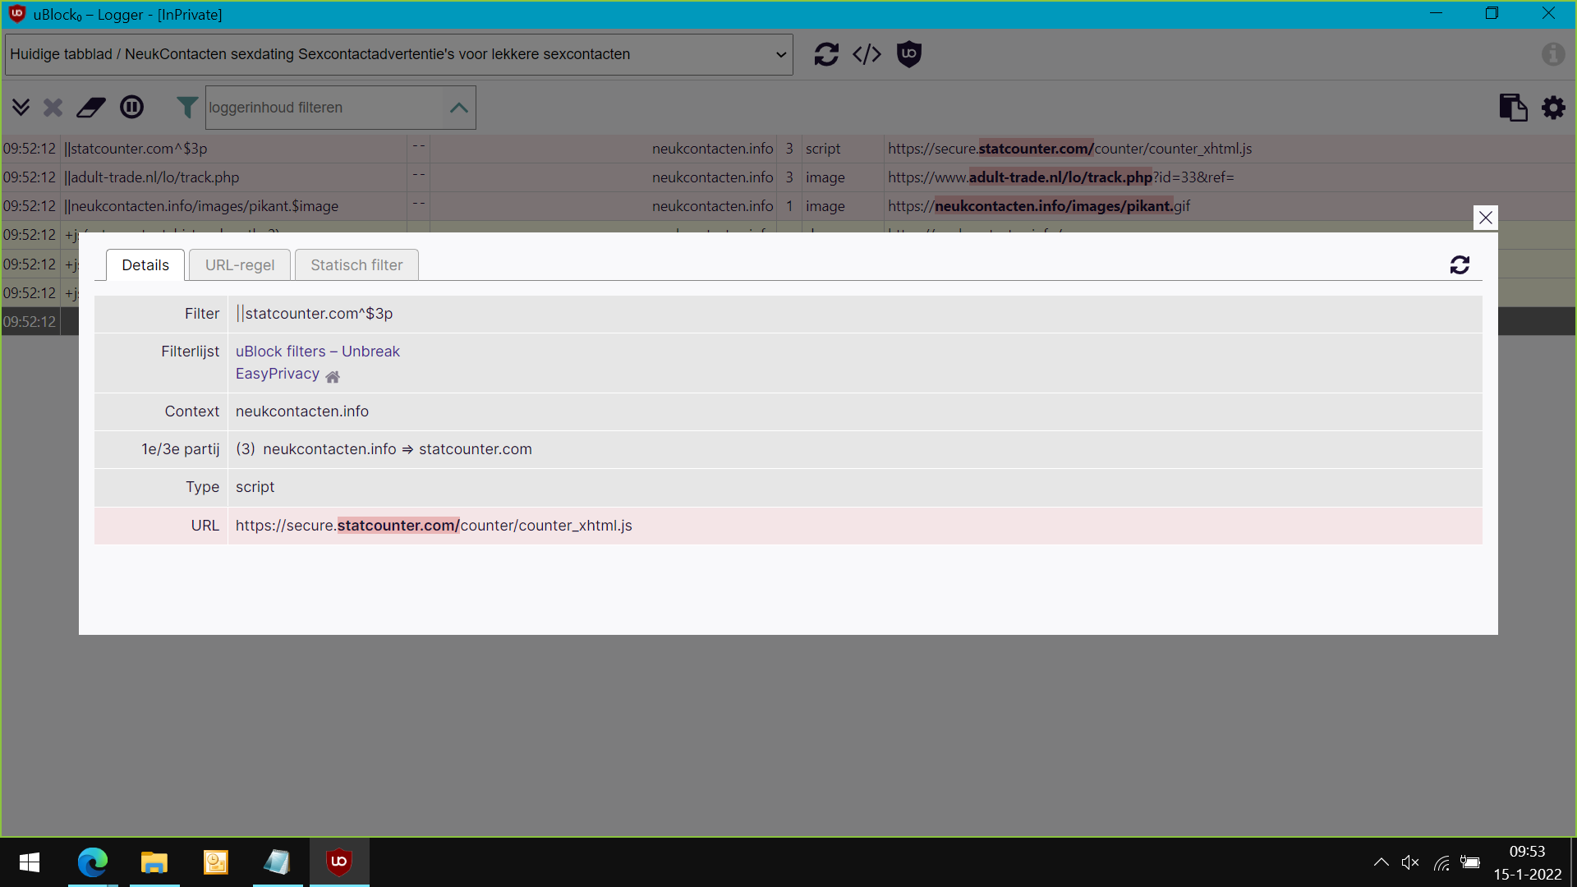Screen dimensions: 1577x887
Task: Open the Statisch filter tab
Action: click(x=356, y=264)
